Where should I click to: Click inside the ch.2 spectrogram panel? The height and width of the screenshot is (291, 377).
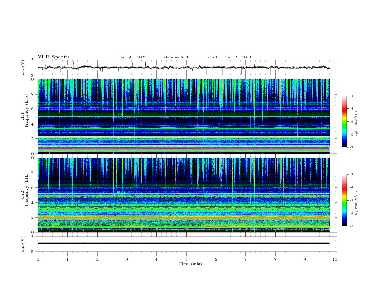183,195
